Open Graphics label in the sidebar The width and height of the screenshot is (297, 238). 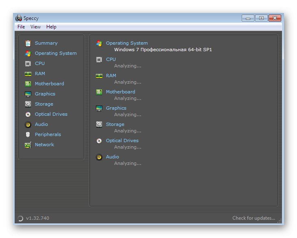[45, 94]
